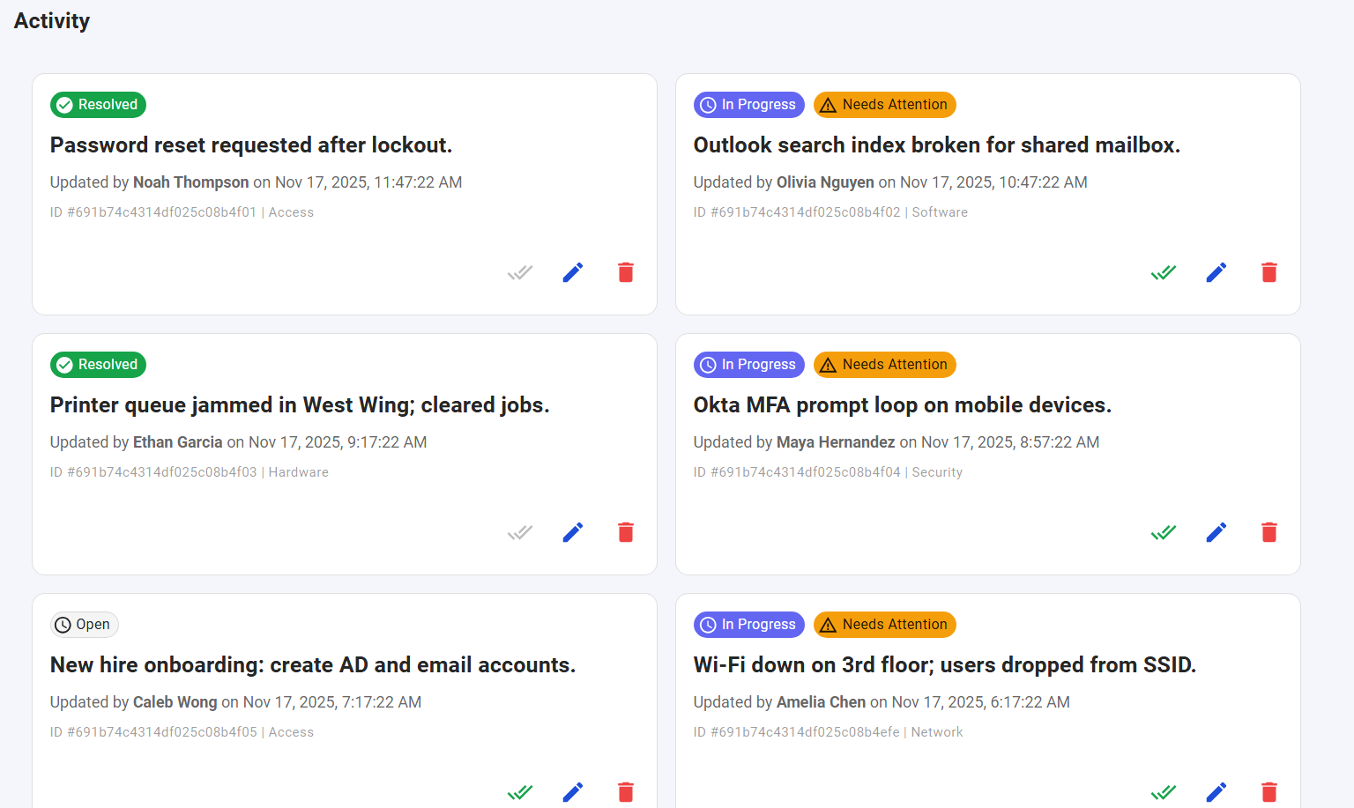Toggle Needs Attention on the Okta MFA ticket
1354x808 pixels.
[x=884, y=364]
